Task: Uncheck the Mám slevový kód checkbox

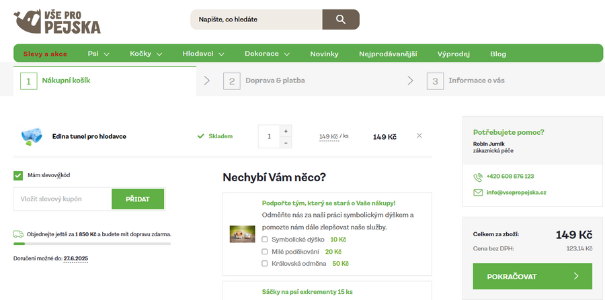Action: 18,176
